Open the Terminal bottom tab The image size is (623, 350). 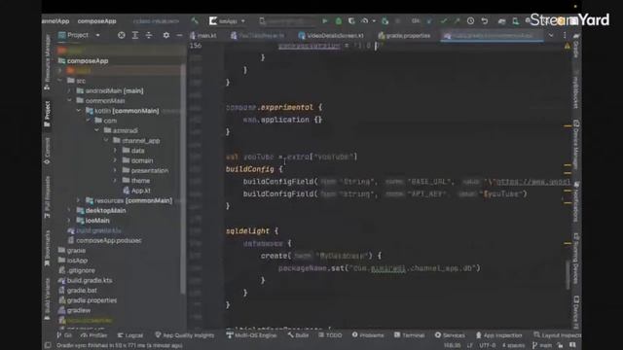click(x=409, y=335)
